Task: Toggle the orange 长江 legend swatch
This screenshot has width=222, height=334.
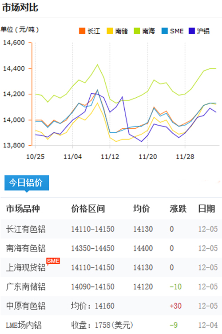Action: (82, 31)
